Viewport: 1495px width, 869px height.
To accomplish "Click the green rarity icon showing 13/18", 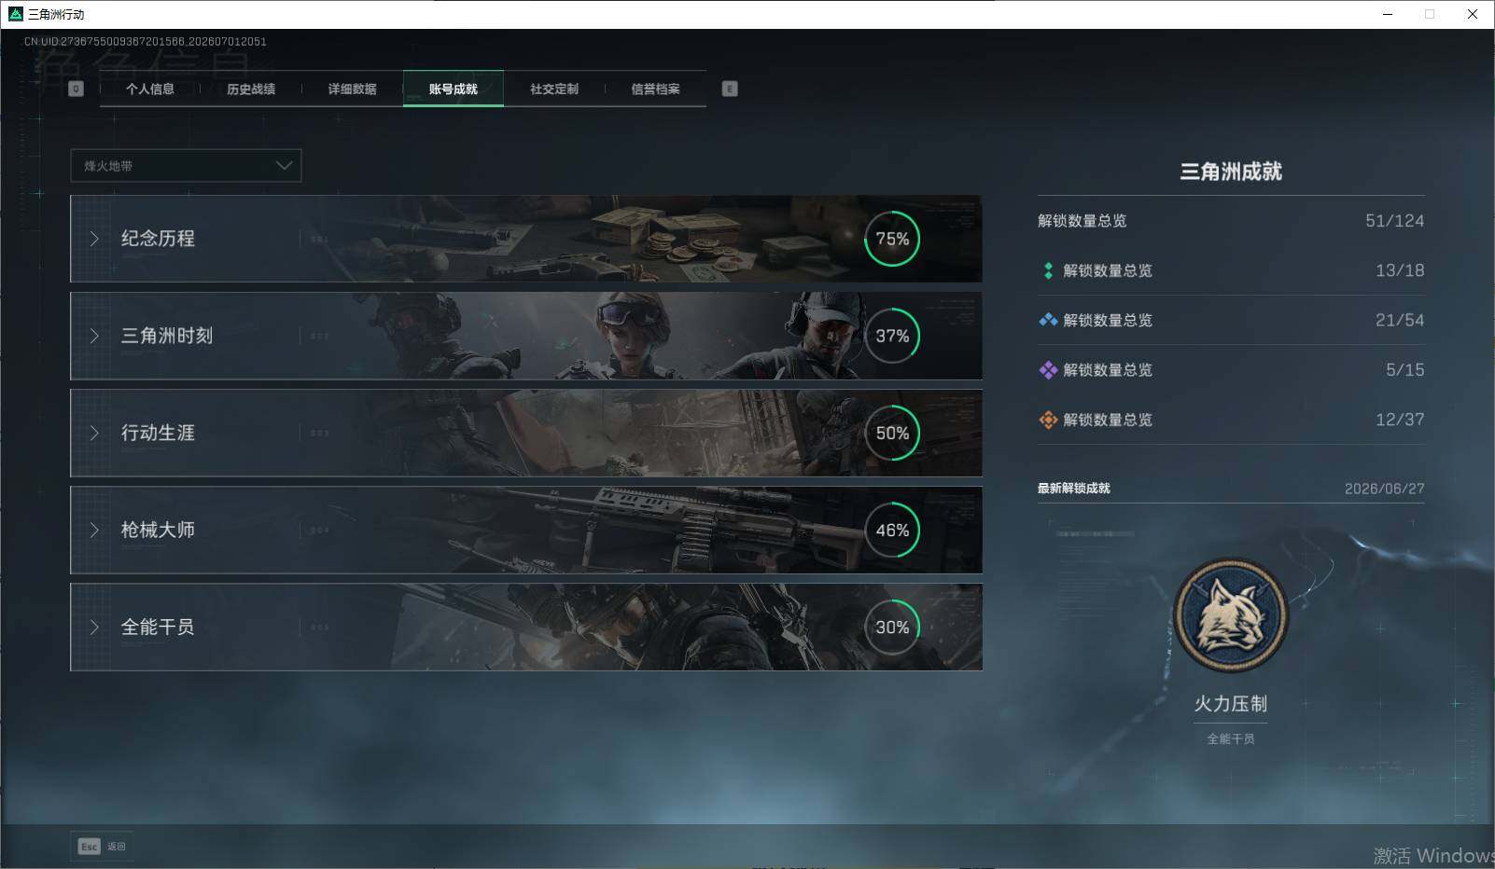I will (1048, 270).
